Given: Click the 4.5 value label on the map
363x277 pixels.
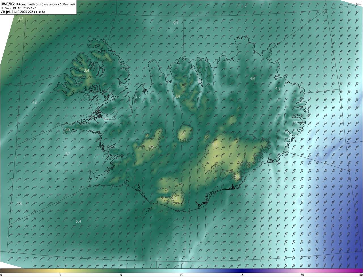Looking at the screenshot, I should 253,79.
